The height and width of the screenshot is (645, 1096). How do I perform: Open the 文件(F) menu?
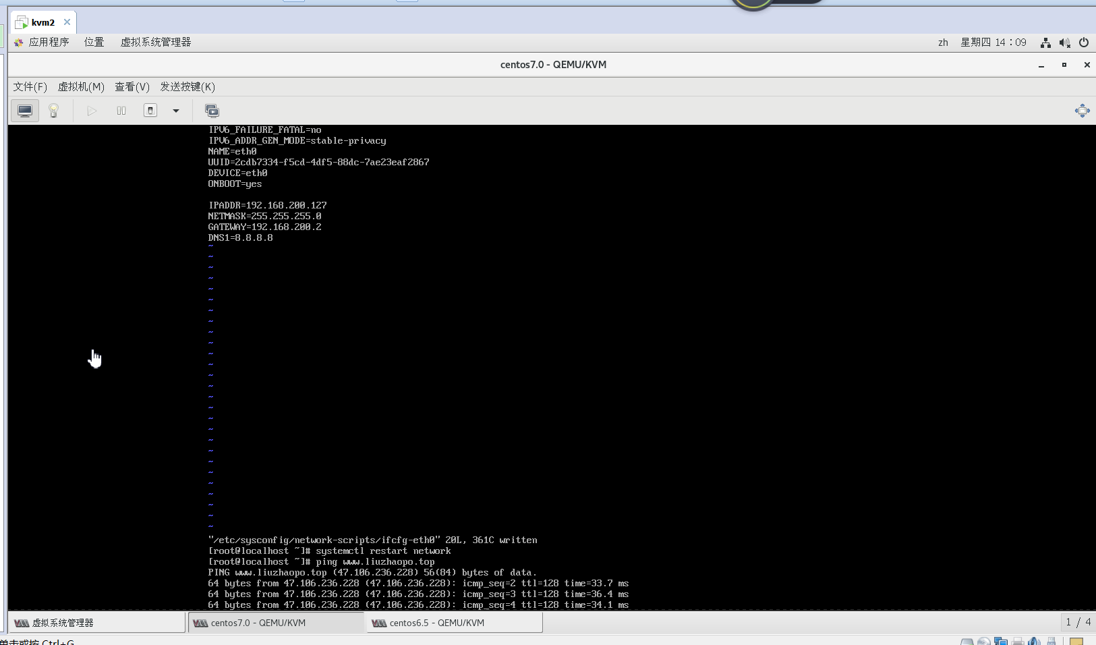pos(30,86)
